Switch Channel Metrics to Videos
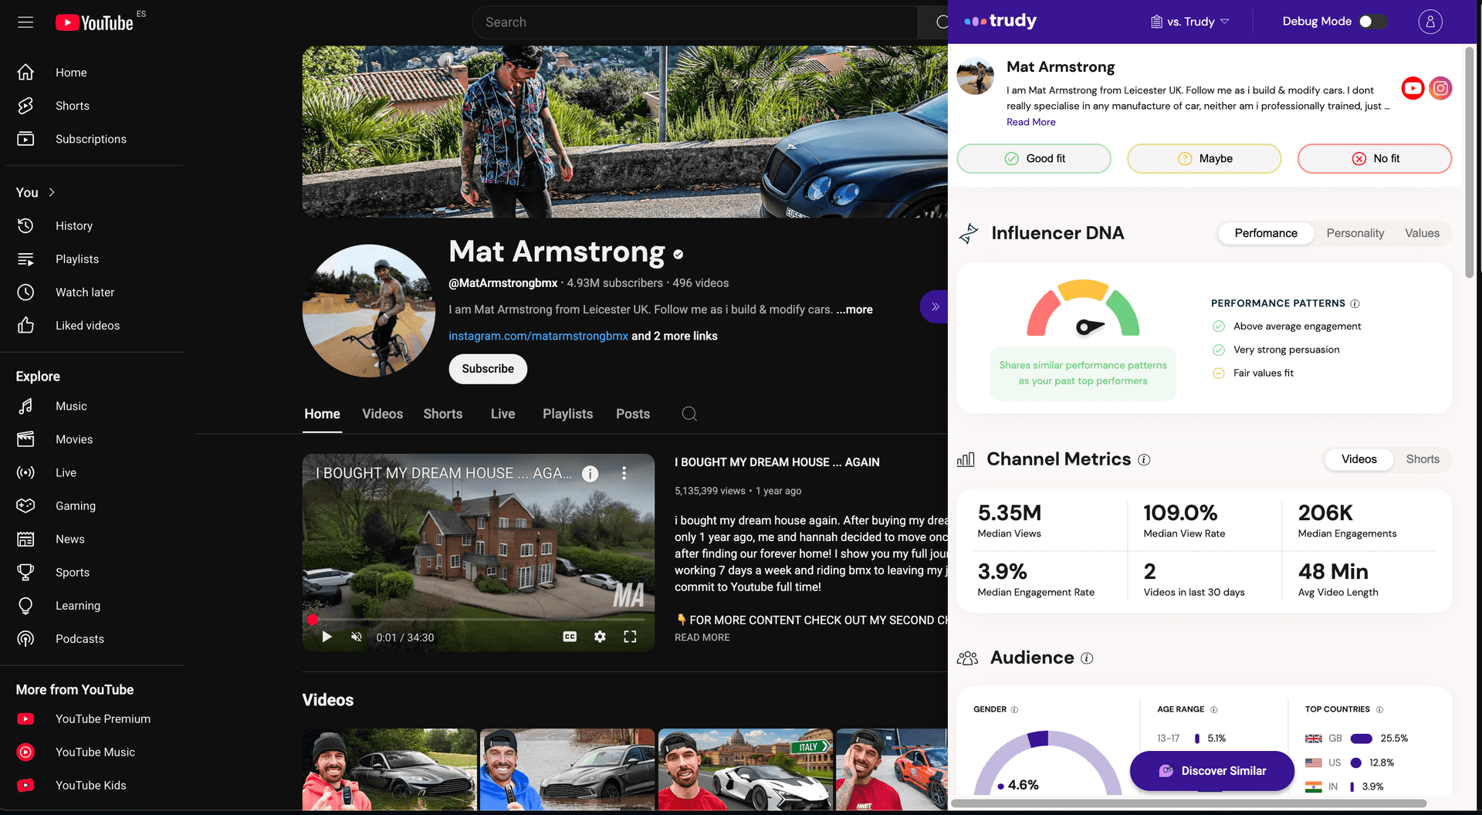This screenshot has height=815, width=1482. pos(1358,459)
